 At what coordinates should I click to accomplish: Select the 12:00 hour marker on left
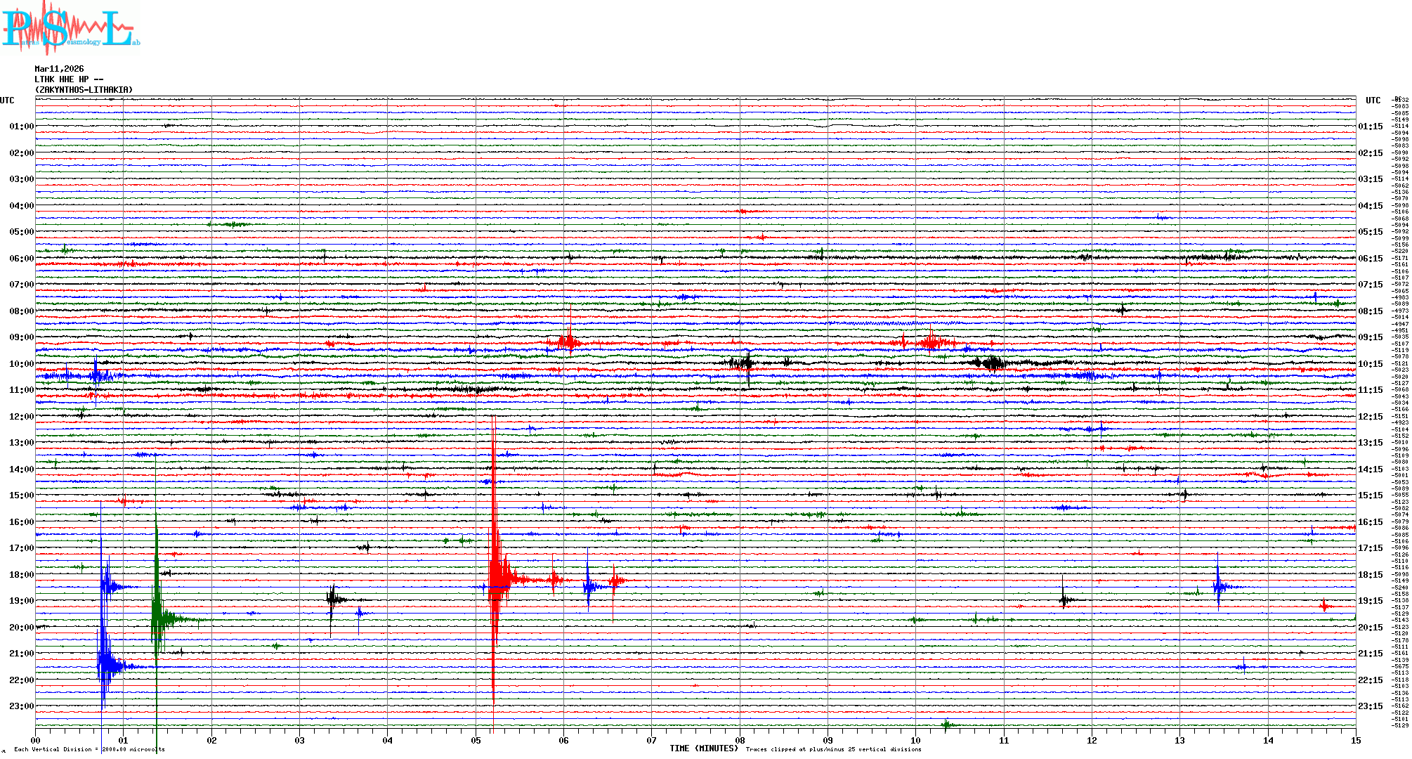coord(21,417)
